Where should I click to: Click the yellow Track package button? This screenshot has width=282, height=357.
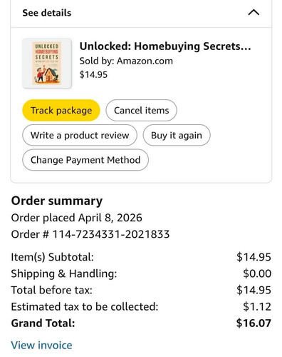pos(61,110)
